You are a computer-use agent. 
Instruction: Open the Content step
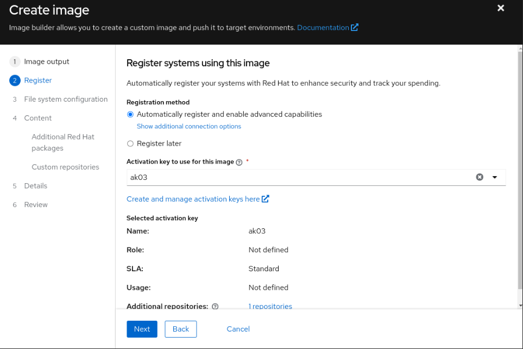(38, 118)
